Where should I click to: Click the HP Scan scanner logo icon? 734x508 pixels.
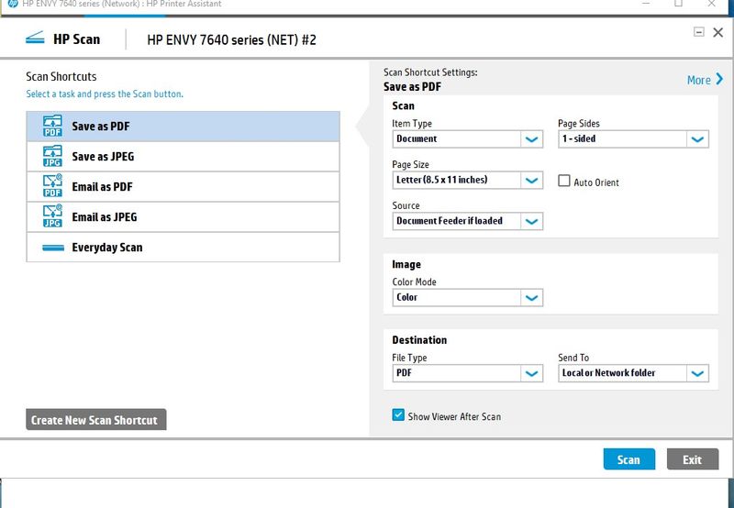point(35,39)
